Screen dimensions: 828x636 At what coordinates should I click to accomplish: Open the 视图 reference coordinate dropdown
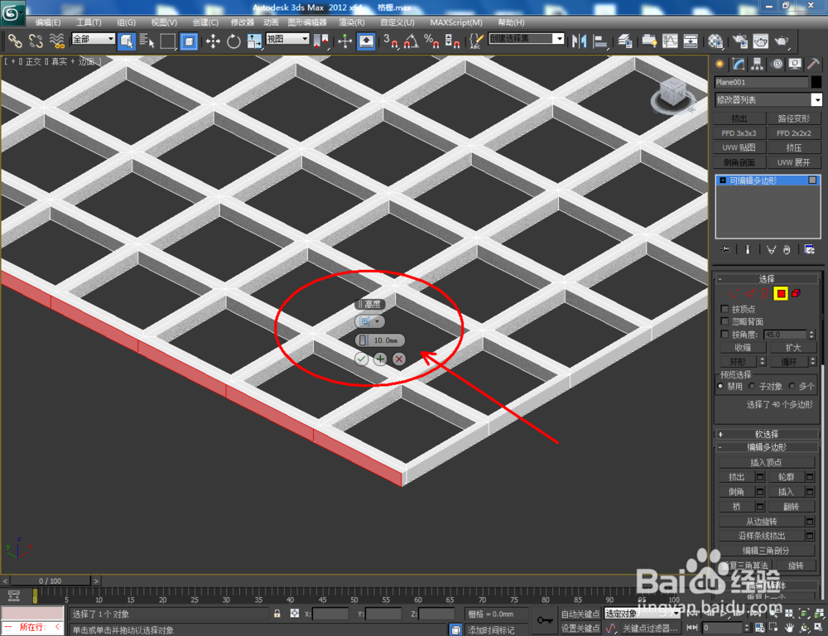(x=287, y=39)
